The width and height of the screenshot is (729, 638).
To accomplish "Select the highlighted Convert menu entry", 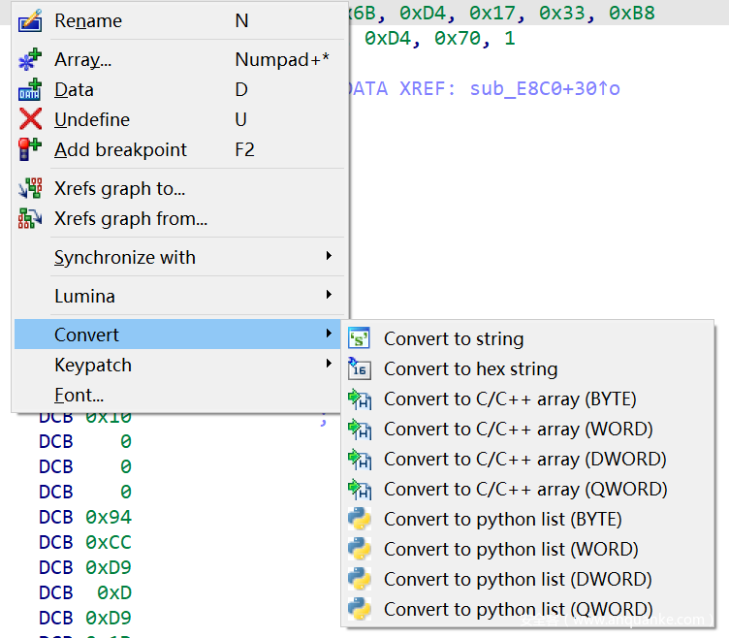I will point(87,335).
